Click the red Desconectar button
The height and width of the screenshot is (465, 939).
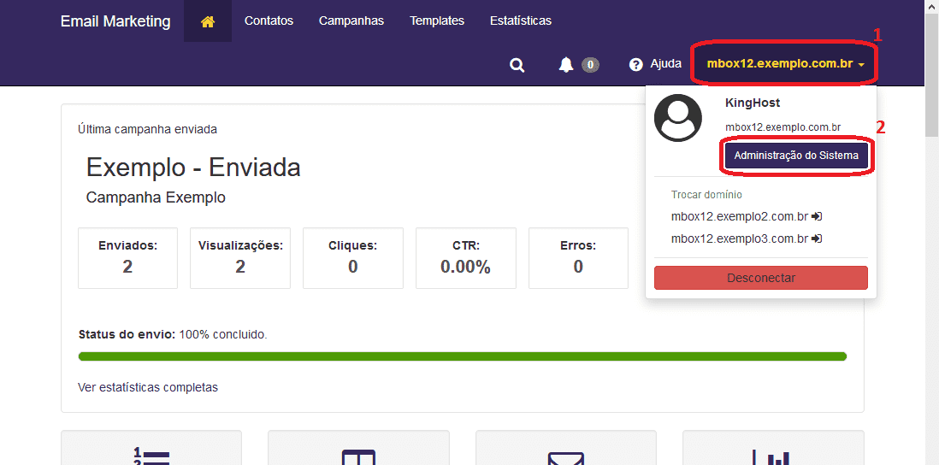tap(760, 278)
